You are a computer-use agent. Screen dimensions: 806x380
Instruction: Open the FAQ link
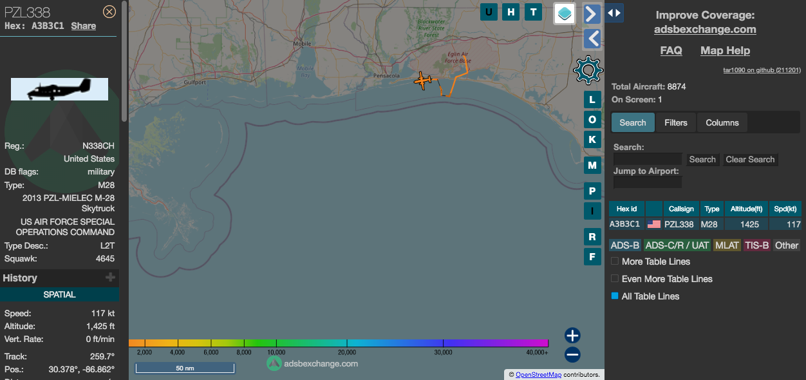click(x=671, y=50)
